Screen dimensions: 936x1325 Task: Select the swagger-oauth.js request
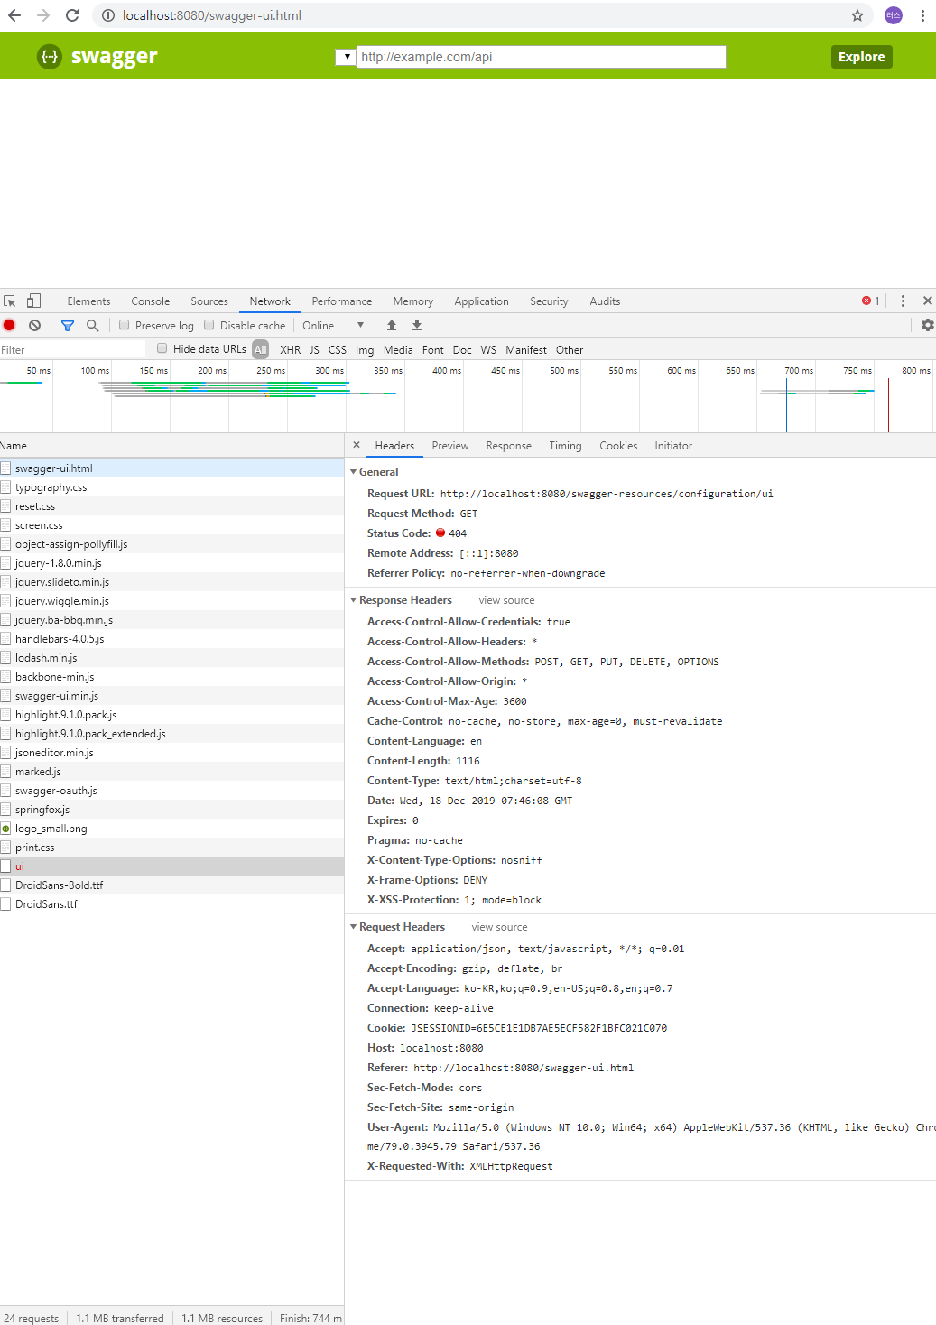click(171, 791)
